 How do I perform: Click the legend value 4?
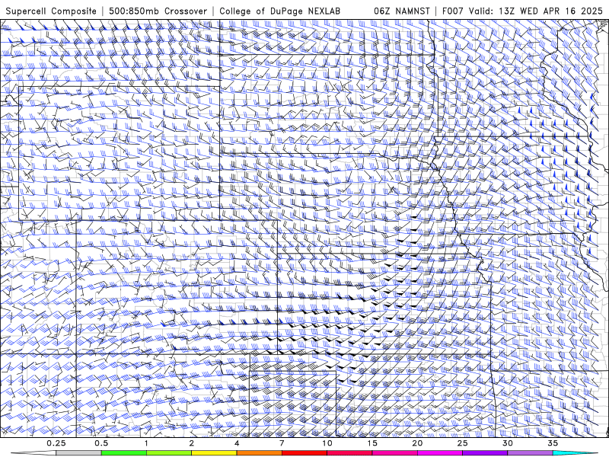click(237, 443)
